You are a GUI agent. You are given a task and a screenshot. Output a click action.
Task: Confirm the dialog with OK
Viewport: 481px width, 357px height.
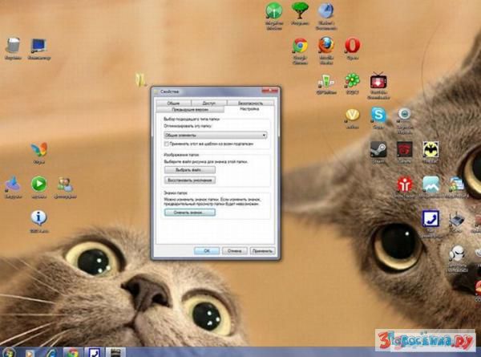pyautogui.click(x=206, y=250)
